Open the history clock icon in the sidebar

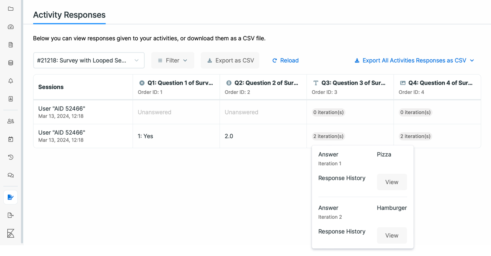10,157
